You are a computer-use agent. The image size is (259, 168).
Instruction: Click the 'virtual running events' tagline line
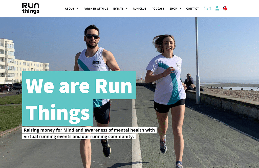pos(79,136)
